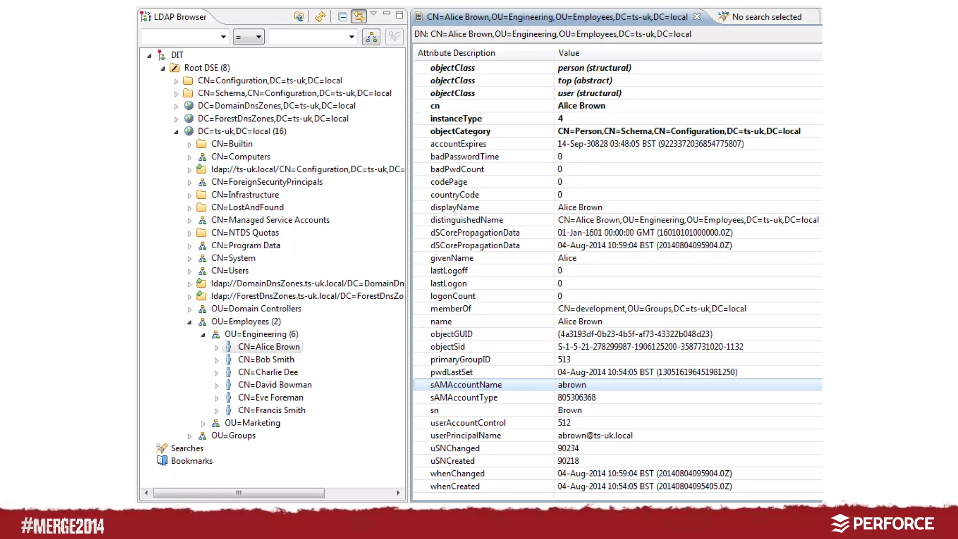Expand the OU=Marketing node

[x=203, y=424]
